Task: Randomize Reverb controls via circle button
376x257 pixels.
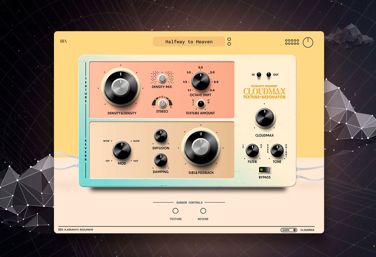Action: coord(203,211)
